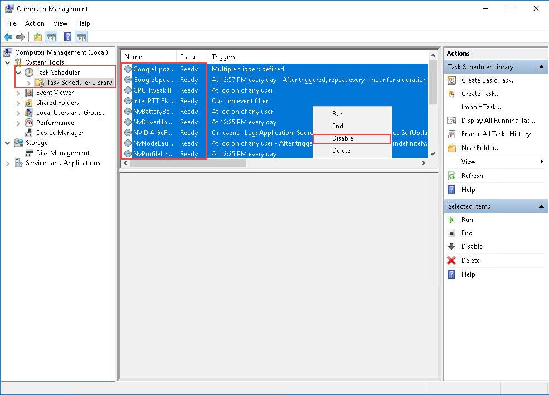Image resolution: width=549 pixels, height=395 pixels.
Task: Select the GPU Tweak II task row
Action: pos(274,90)
